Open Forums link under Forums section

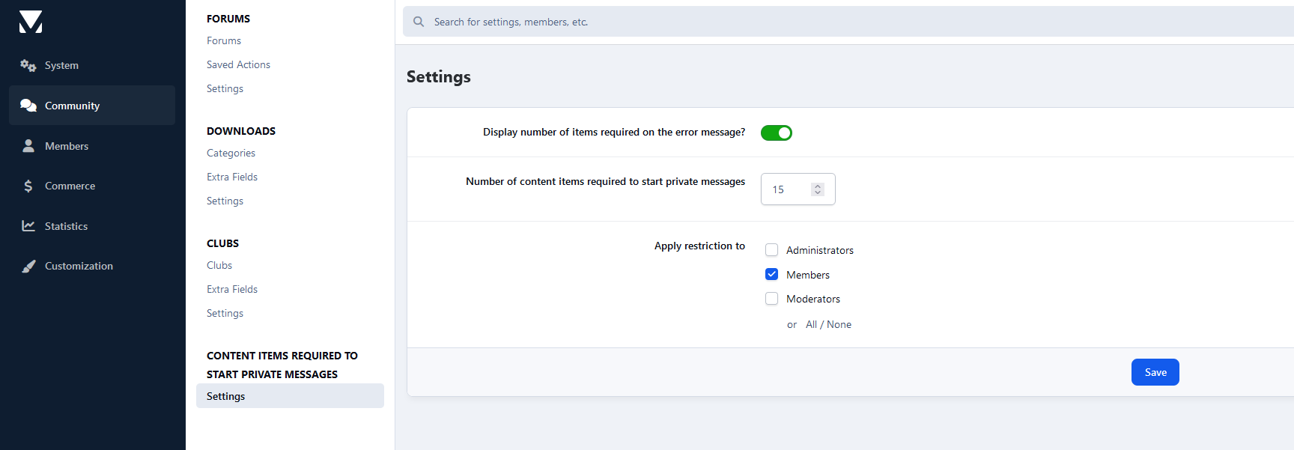224,41
